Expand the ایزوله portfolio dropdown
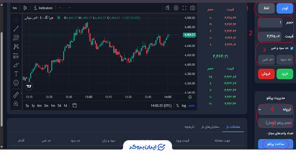Viewport: 296px width, 155px height. [275, 109]
